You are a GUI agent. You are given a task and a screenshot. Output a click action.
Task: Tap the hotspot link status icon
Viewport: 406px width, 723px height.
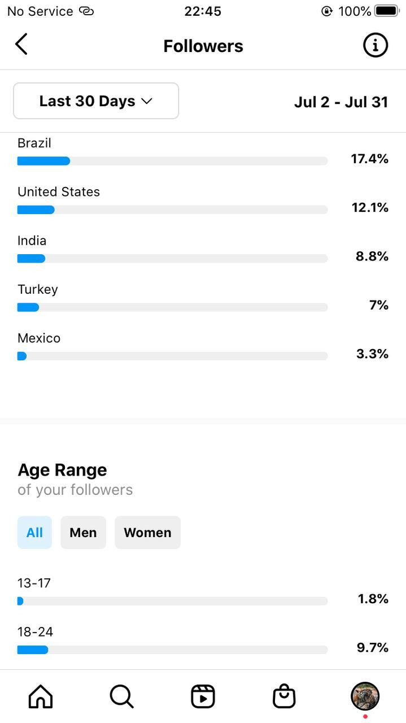pos(86,11)
